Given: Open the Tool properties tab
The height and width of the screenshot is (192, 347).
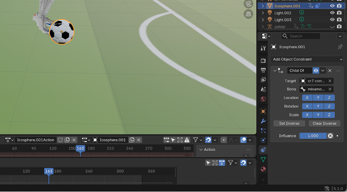Looking at the screenshot, I should click(x=263, y=48).
